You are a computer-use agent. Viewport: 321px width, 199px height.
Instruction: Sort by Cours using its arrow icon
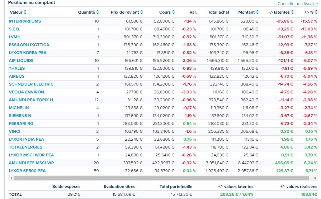(x=173, y=13)
